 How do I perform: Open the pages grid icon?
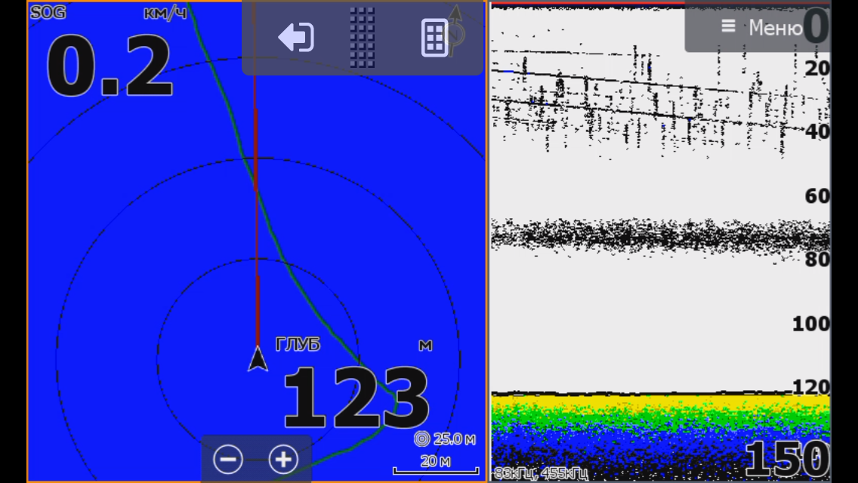tap(363, 37)
